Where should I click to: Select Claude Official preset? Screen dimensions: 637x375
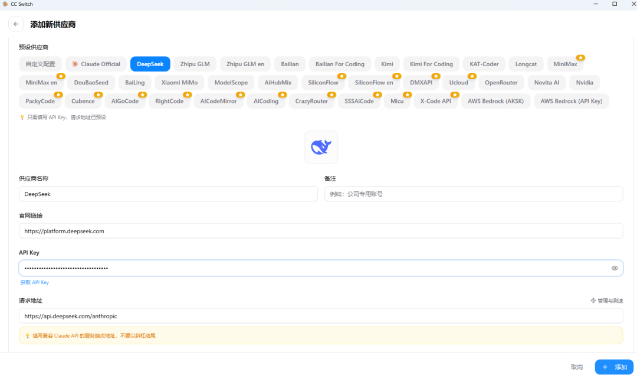tap(96, 64)
